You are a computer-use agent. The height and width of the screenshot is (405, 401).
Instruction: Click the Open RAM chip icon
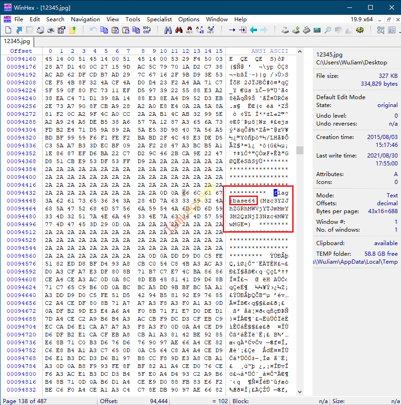click(306, 30)
